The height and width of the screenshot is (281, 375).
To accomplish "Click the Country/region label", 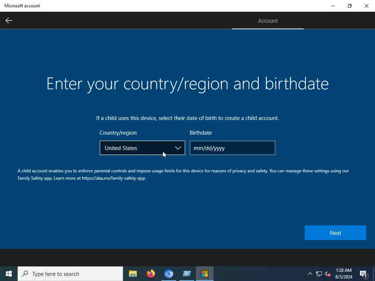I will pyautogui.click(x=118, y=132).
